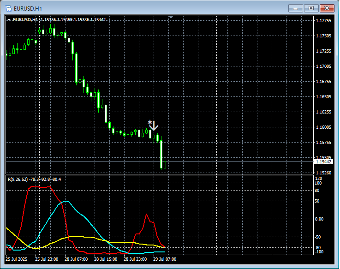
Task: Maximize the EURUSD,H1 chart window
Action: pos(311,8)
